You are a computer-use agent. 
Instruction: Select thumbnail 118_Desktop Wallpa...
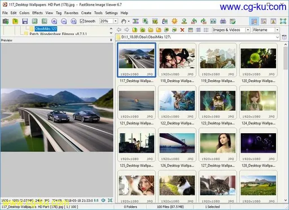click(177, 60)
